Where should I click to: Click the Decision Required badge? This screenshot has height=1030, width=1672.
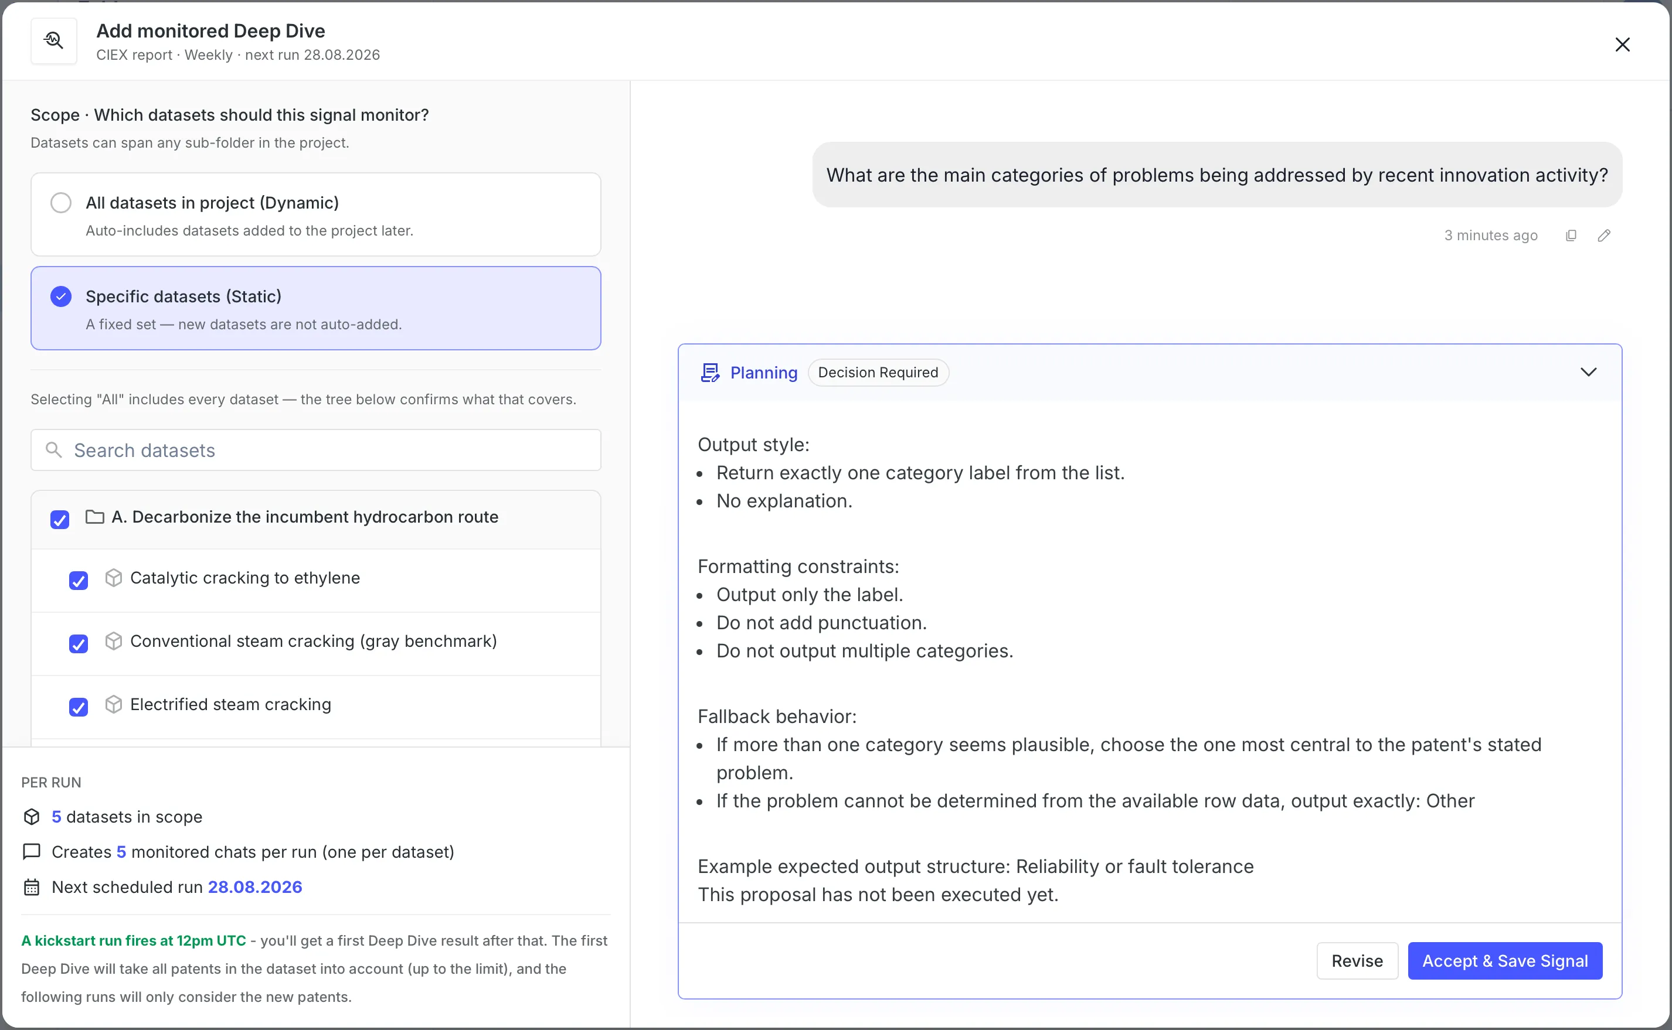[x=878, y=373]
